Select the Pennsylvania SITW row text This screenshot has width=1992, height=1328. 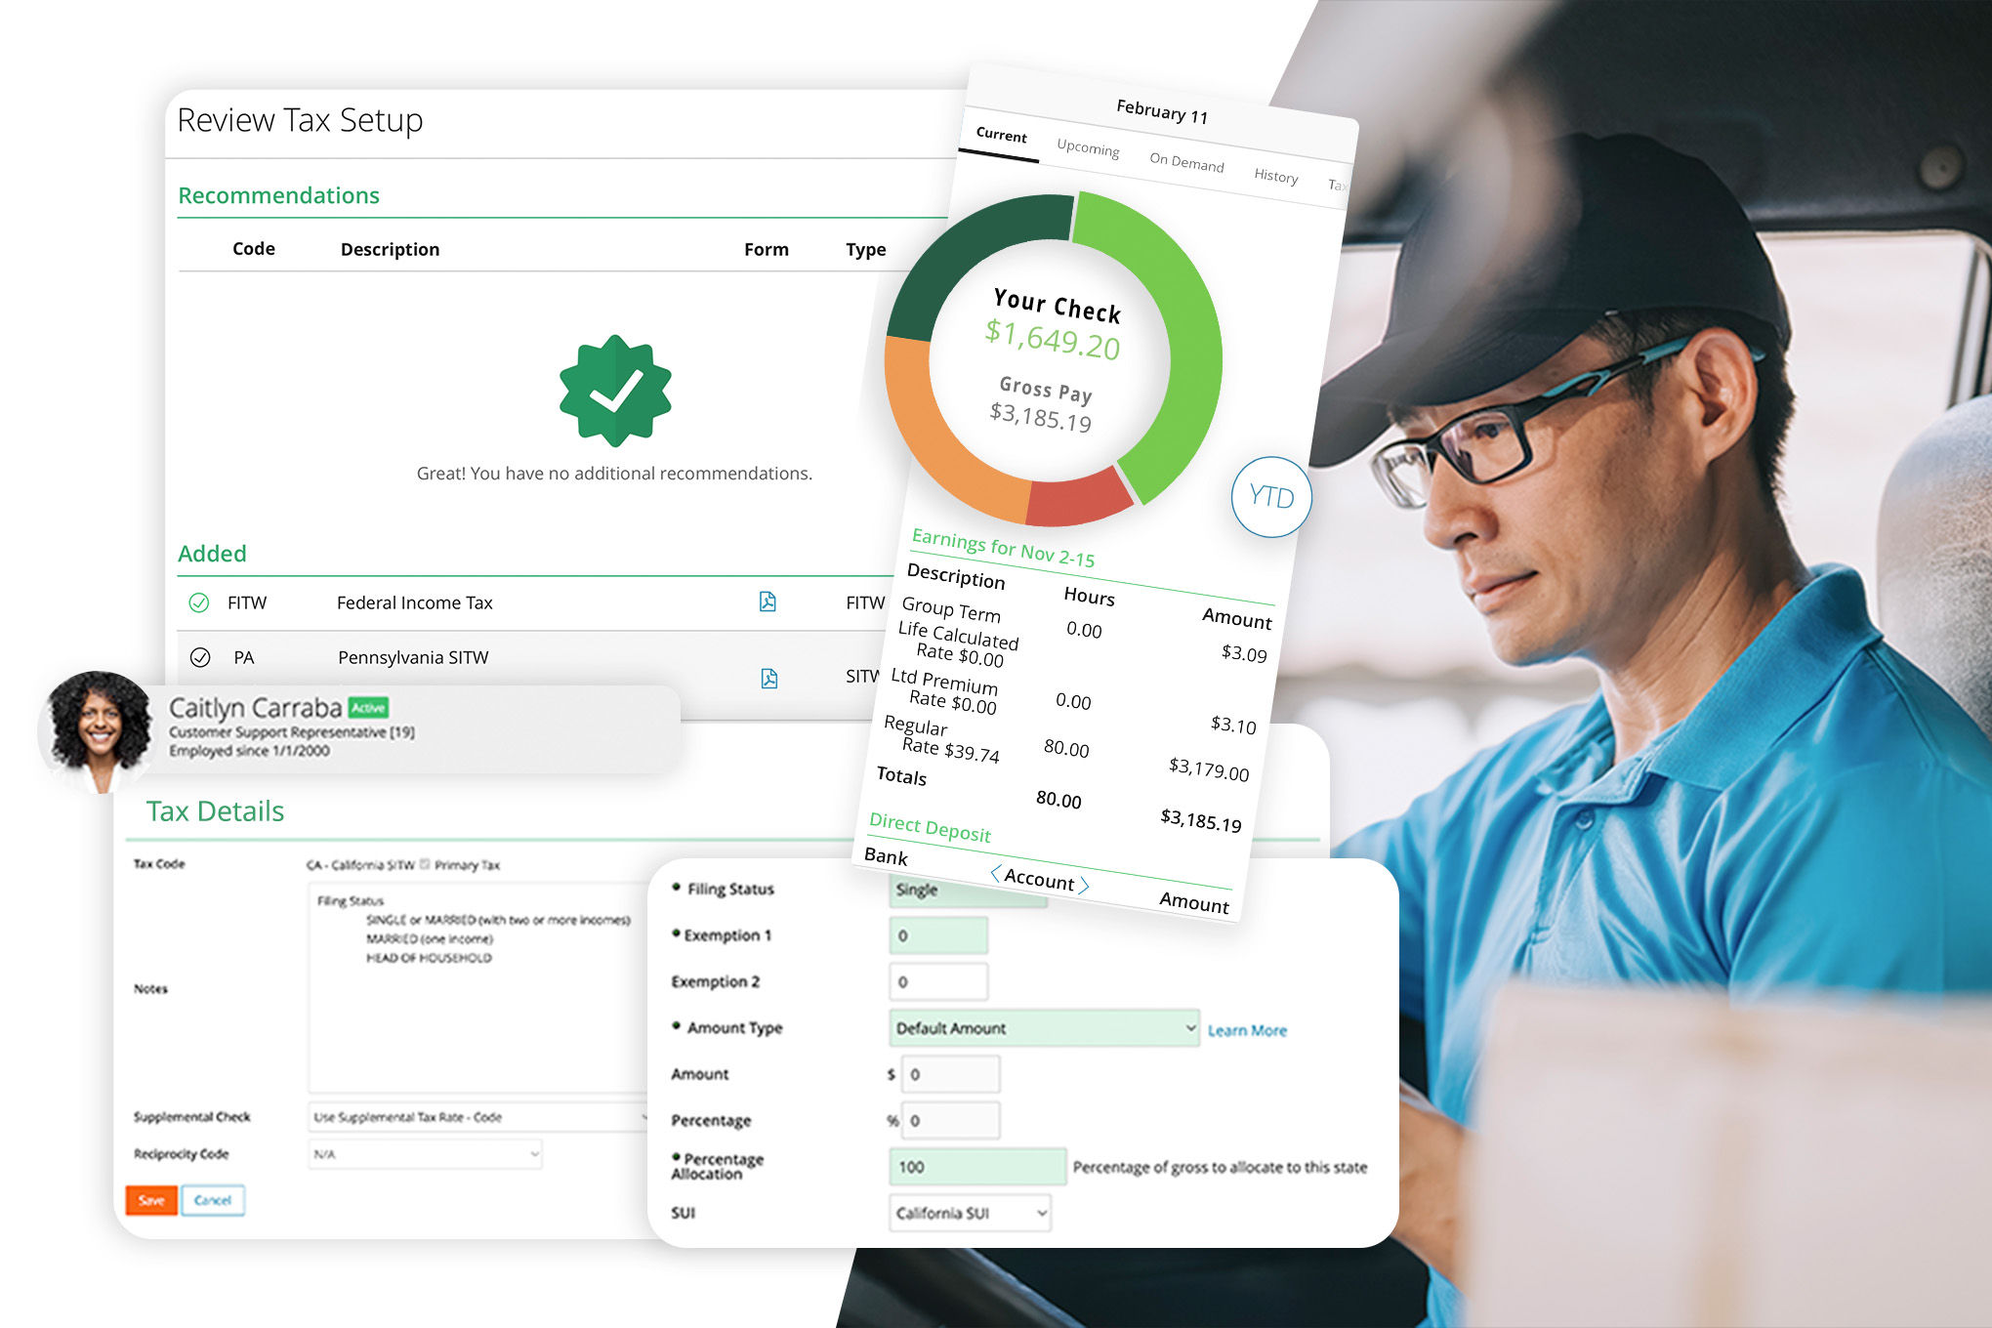(413, 658)
